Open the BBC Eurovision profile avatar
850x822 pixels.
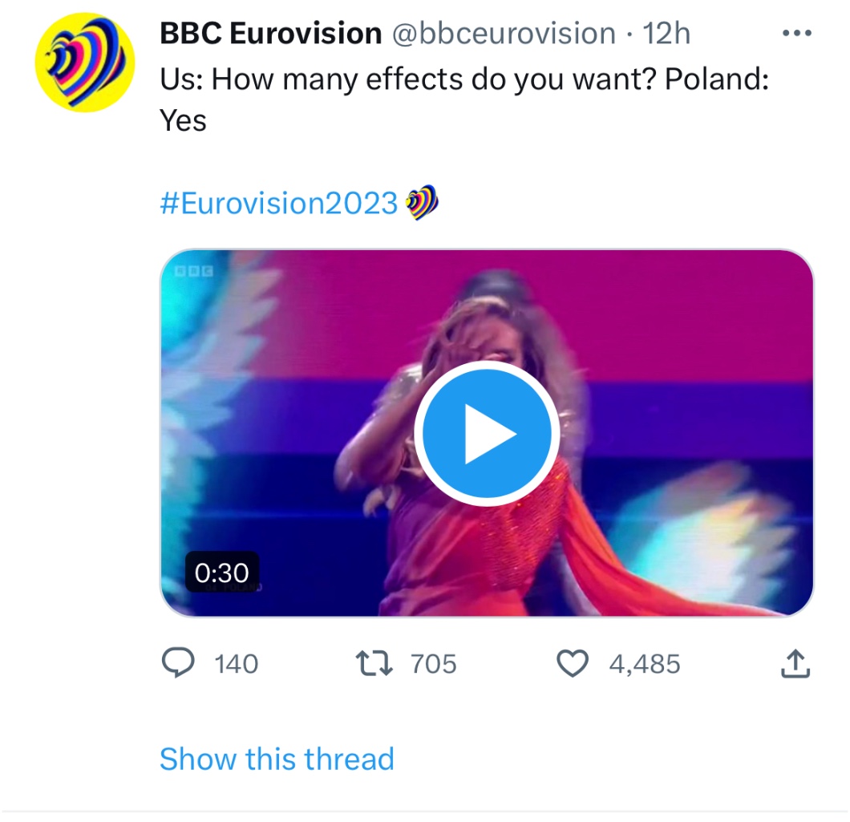83,63
